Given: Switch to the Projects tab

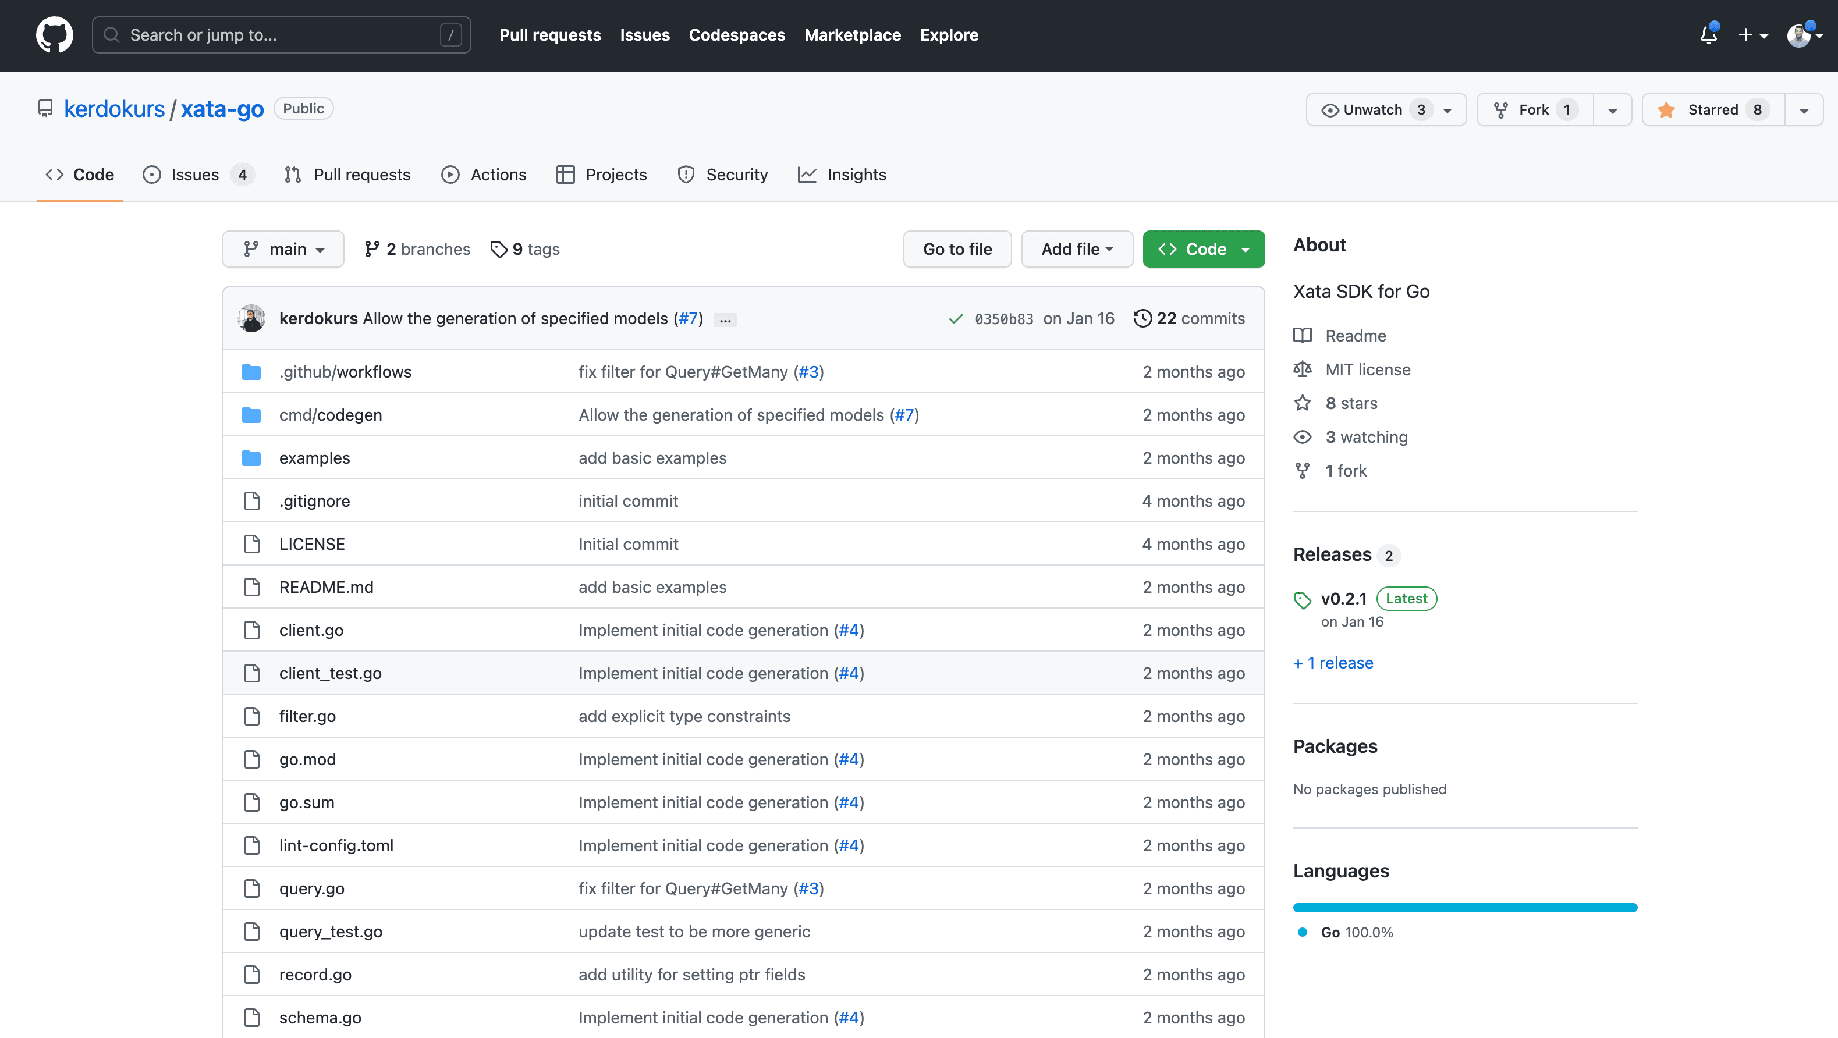Looking at the screenshot, I should [x=601, y=175].
